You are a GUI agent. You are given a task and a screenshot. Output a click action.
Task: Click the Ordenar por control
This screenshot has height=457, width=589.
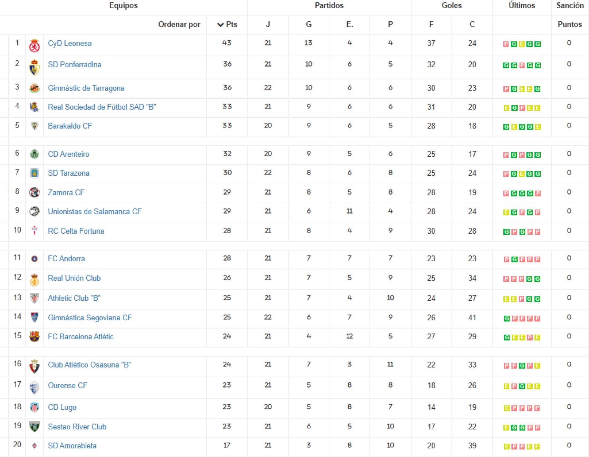[x=179, y=25]
